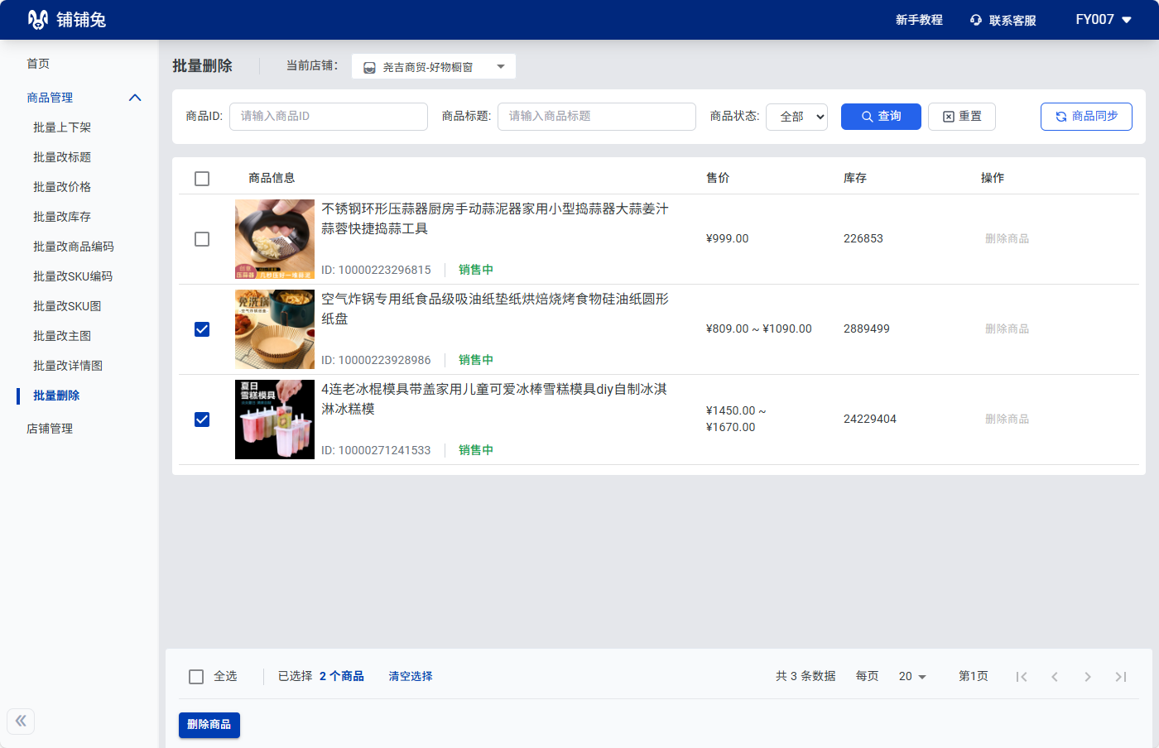Image resolution: width=1159 pixels, height=748 pixels.
Task: Toggle the 全选 checkbox in footer
Action: point(196,677)
